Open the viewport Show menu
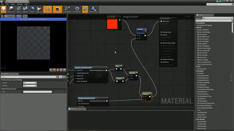The height and width of the screenshot is (131, 234). 25,16
